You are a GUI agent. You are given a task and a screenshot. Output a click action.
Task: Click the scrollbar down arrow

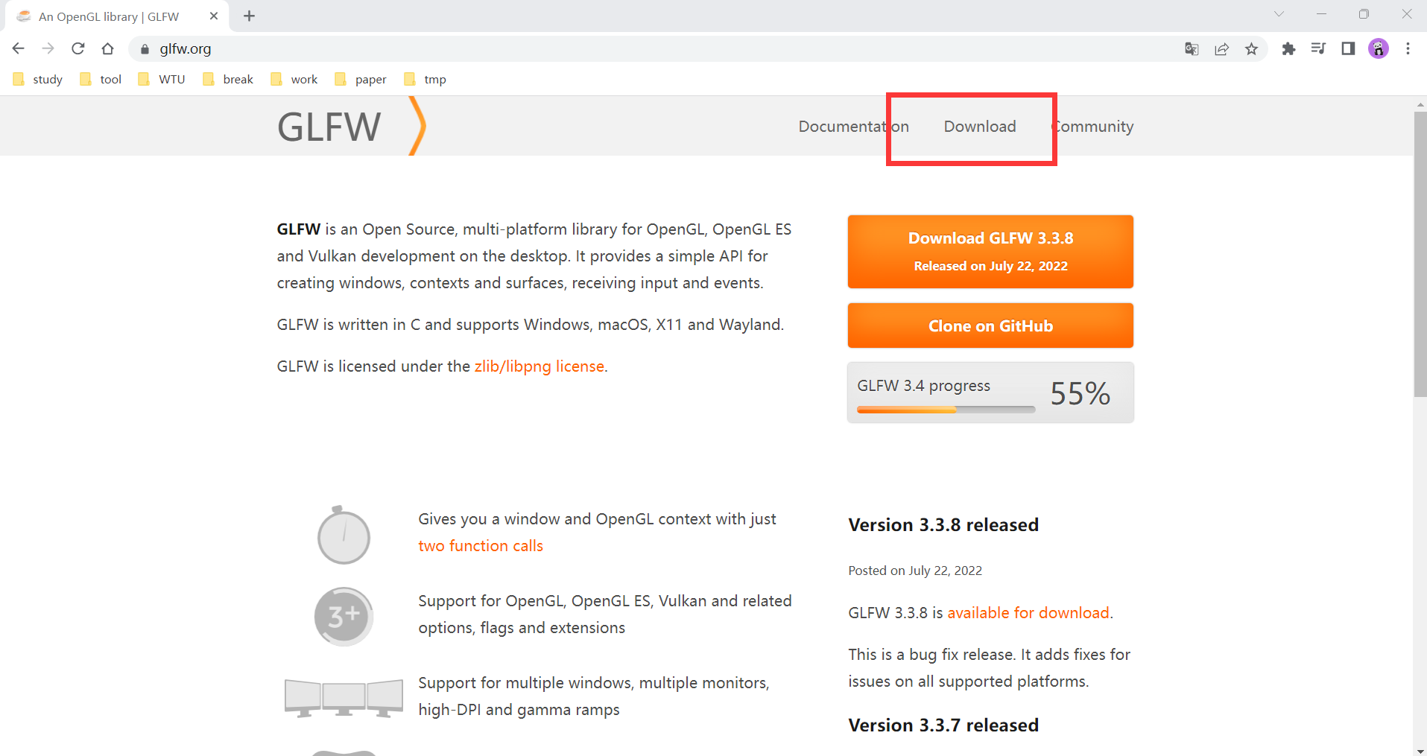click(1420, 750)
